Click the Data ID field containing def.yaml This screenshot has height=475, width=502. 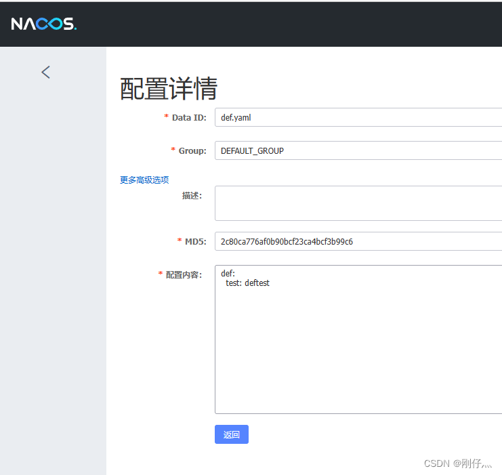pos(358,117)
